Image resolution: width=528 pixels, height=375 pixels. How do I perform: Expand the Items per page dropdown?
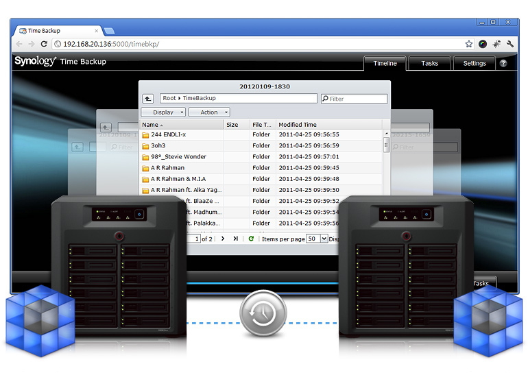(324, 239)
